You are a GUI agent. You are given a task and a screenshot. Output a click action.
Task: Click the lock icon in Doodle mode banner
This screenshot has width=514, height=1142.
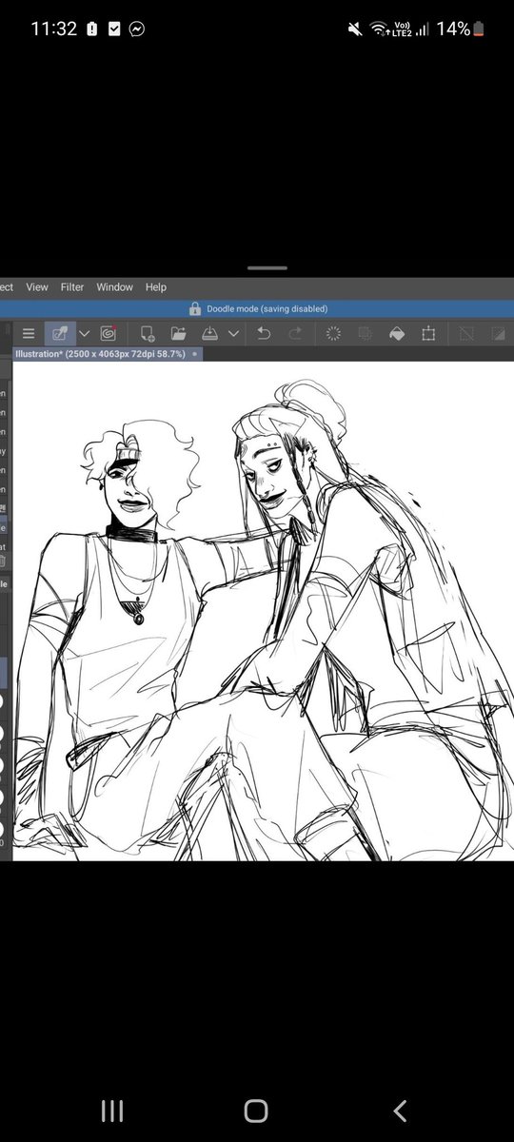click(195, 309)
